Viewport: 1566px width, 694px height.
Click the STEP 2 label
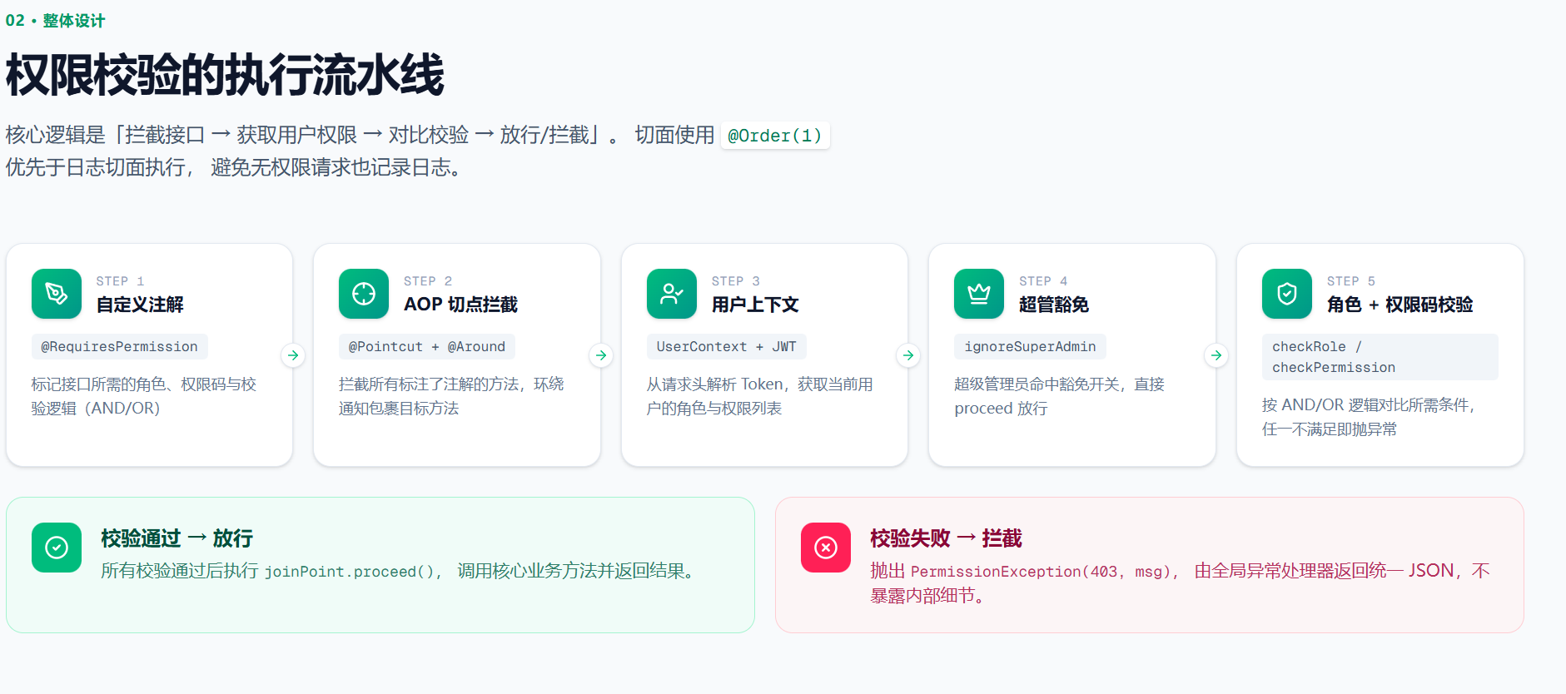(x=428, y=281)
